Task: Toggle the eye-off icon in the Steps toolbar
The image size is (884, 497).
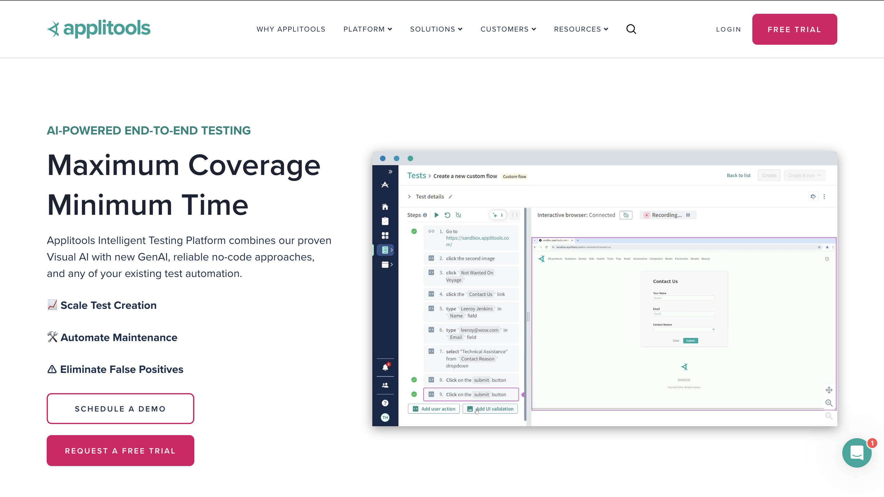Action: click(x=459, y=215)
